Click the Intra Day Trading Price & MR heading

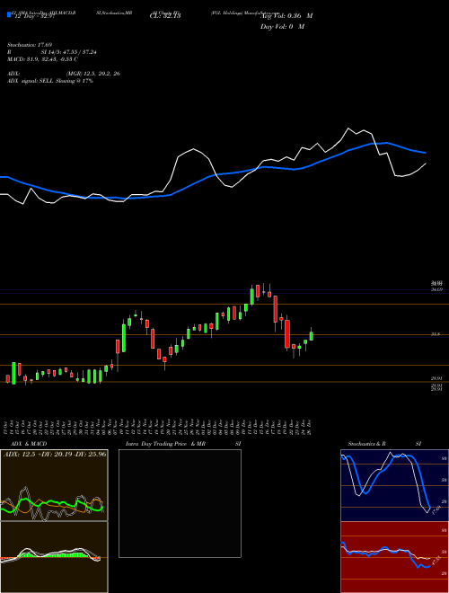[165, 444]
